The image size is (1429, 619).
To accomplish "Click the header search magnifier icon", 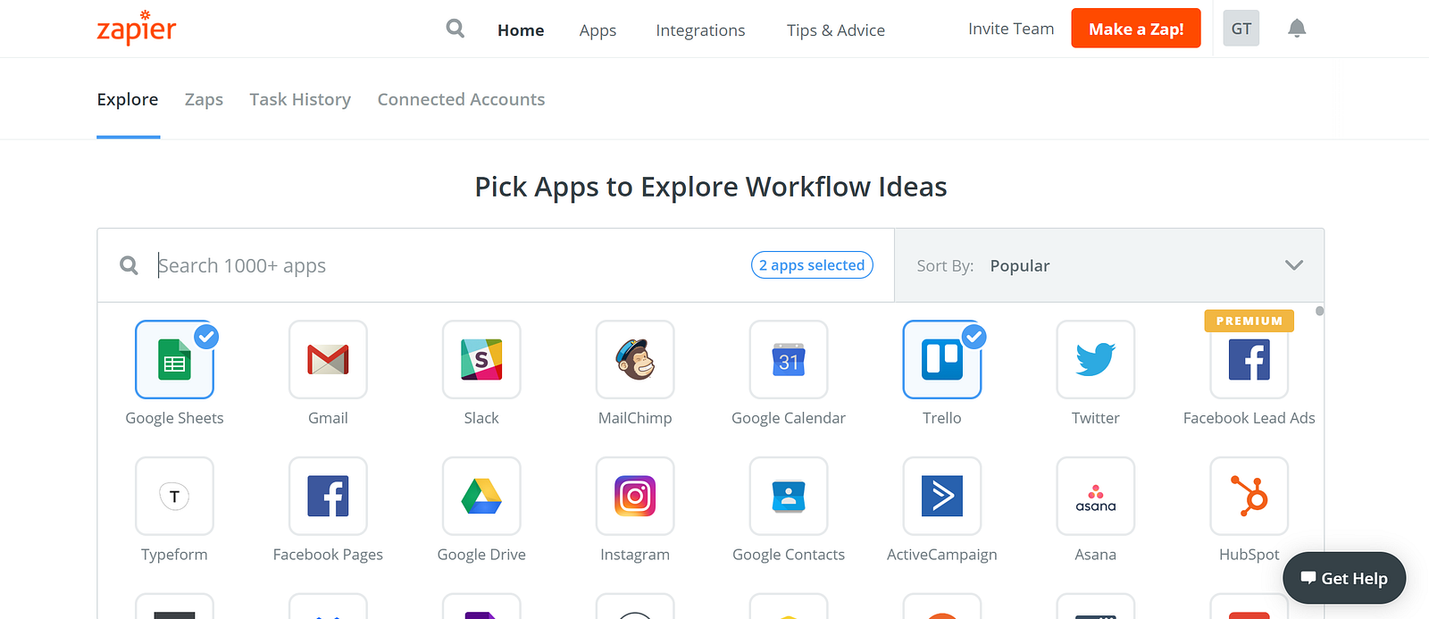I will (x=455, y=29).
